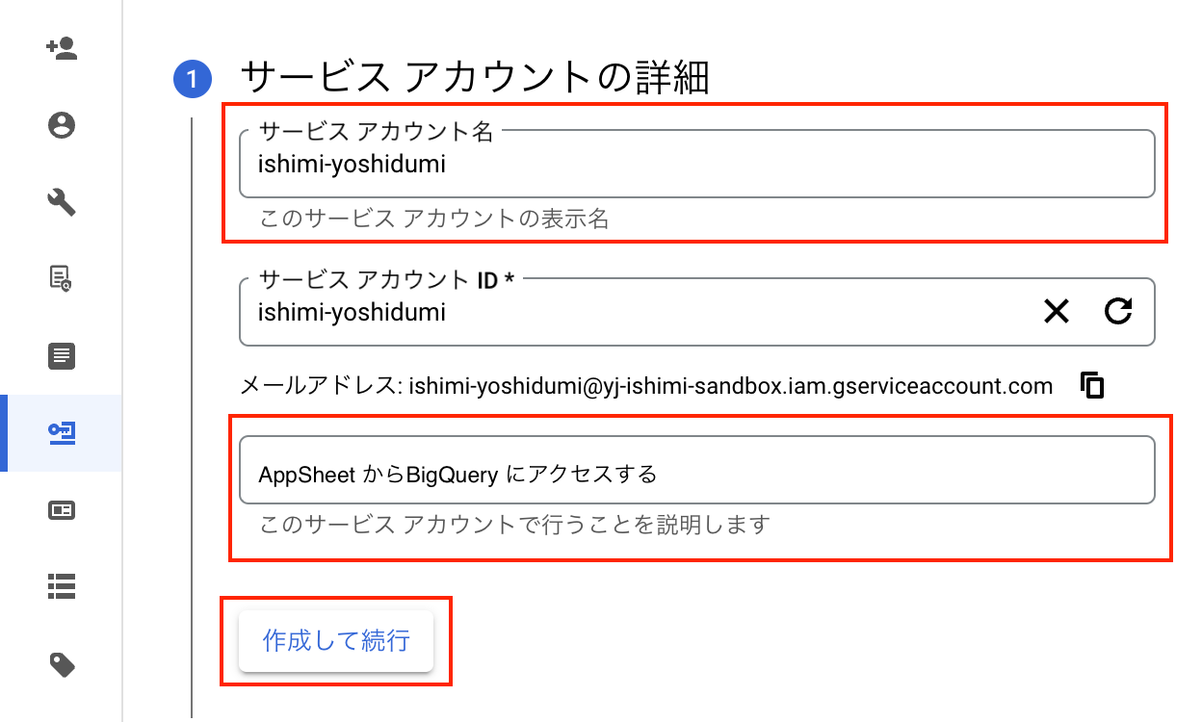The image size is (1202, 722).
Task: Clear the service account ID with X icon
Action: coord(1057,311)
